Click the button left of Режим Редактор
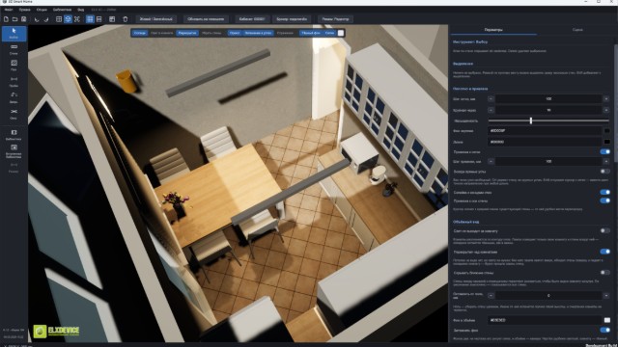 tap(292, 19)
